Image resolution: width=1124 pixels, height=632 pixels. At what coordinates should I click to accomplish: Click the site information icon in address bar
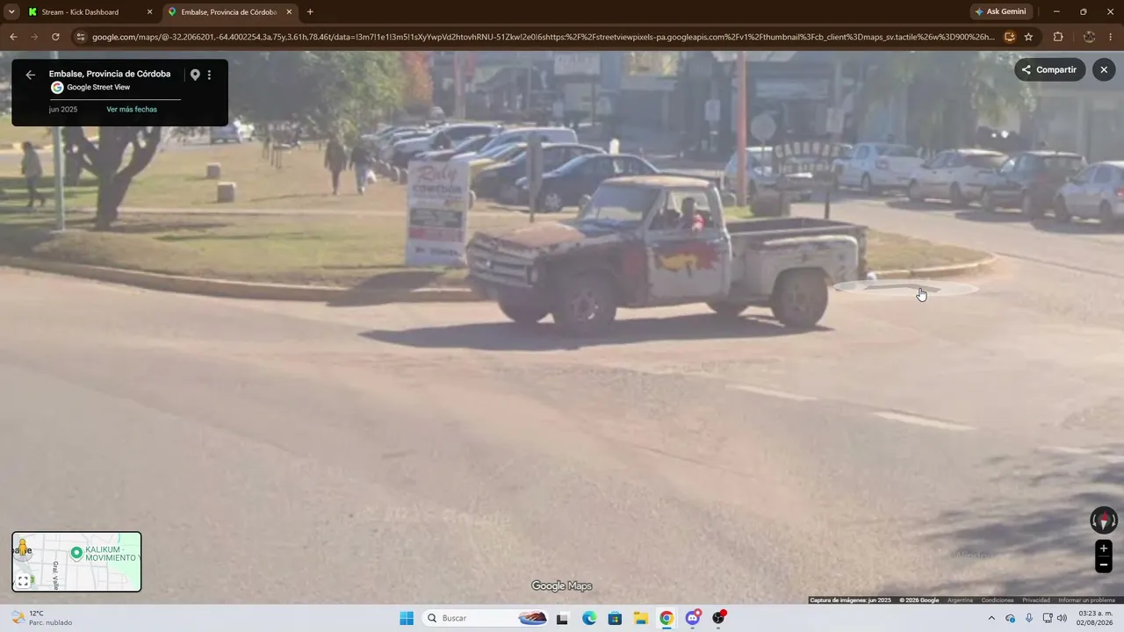coord(81,37)
